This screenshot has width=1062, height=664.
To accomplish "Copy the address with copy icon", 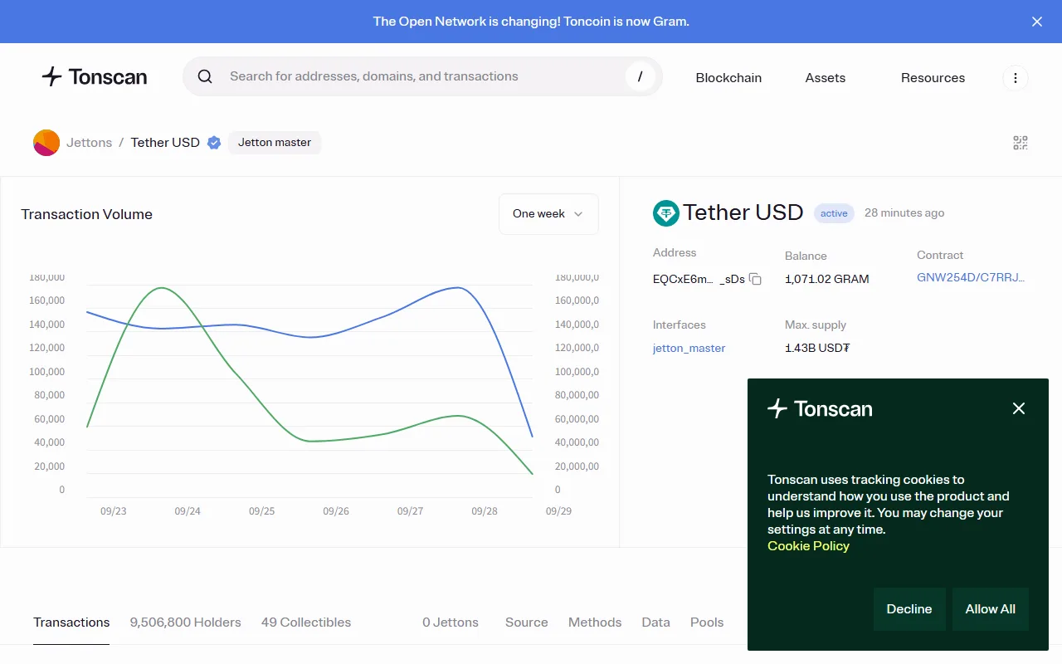I will (x=755, y=279).
